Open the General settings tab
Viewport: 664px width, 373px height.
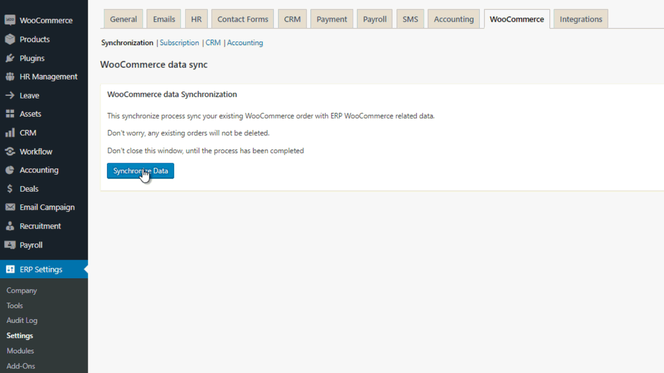coord(123,19)
